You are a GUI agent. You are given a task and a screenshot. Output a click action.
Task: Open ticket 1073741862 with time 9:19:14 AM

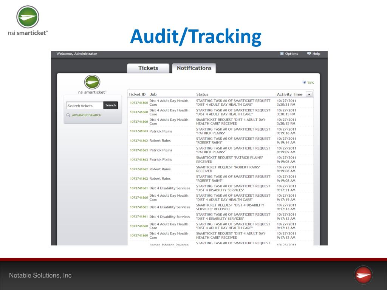(x=139, y=140)
